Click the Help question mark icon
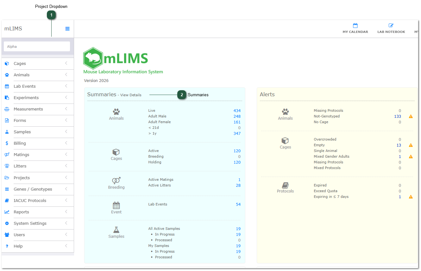Screen dimensions: 421x271 (7, 246)
